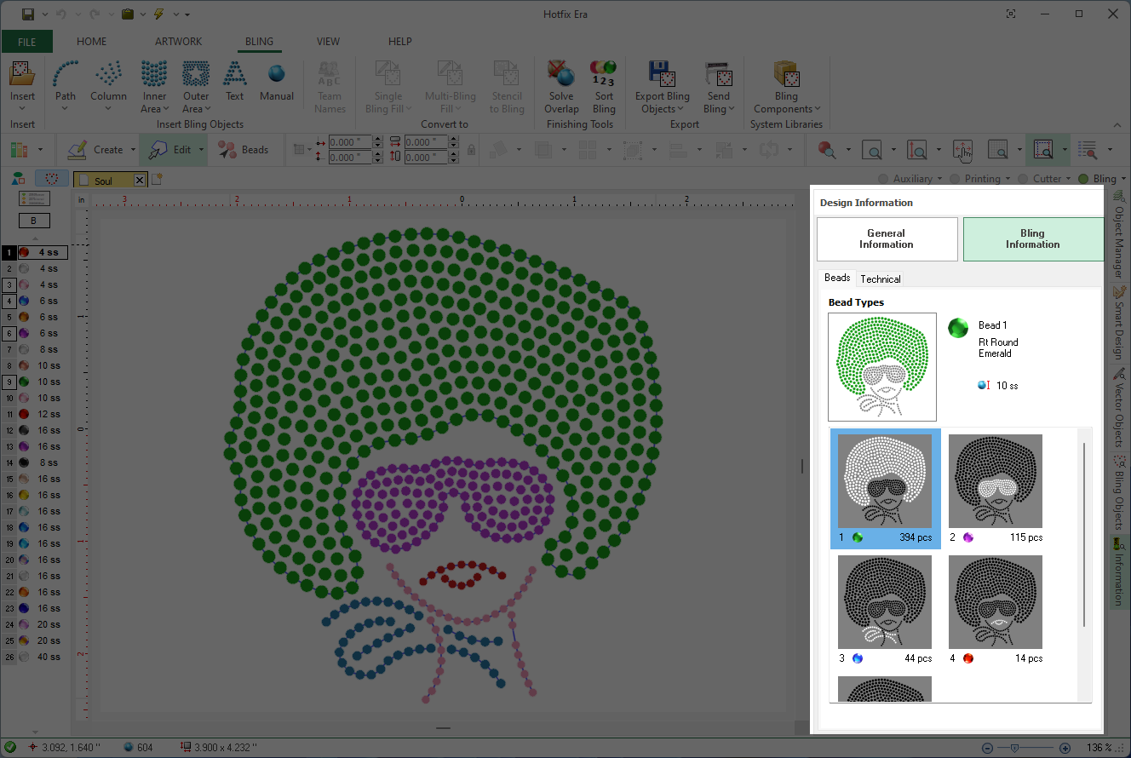Click the magnifier-in-rectangle zoom tool

pyautogui.click(x=872, y=150)
